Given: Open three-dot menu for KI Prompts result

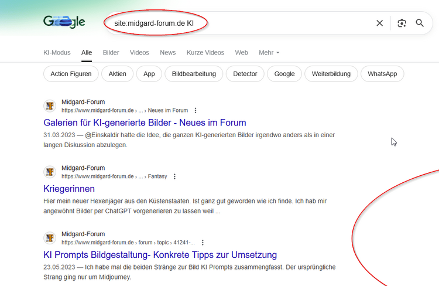Looking at the screenshot, I should coord(203,242).
